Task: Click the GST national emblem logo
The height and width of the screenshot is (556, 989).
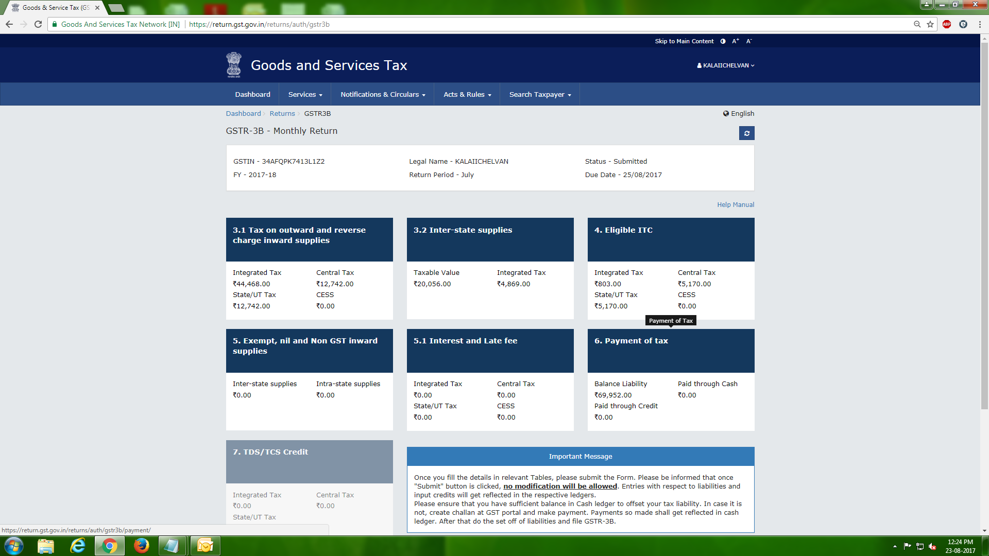Action: (x=234, y=65)
